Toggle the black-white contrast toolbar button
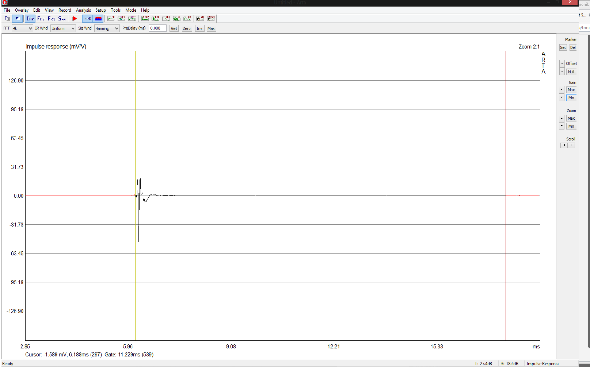The width and height of the screenshot is (590, 367). coord(17,19)
